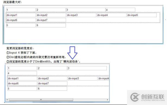167x105 pixels.
Task: Focus div-input3 field in the narrow scrollbar window
Action: tap(83, 78)
